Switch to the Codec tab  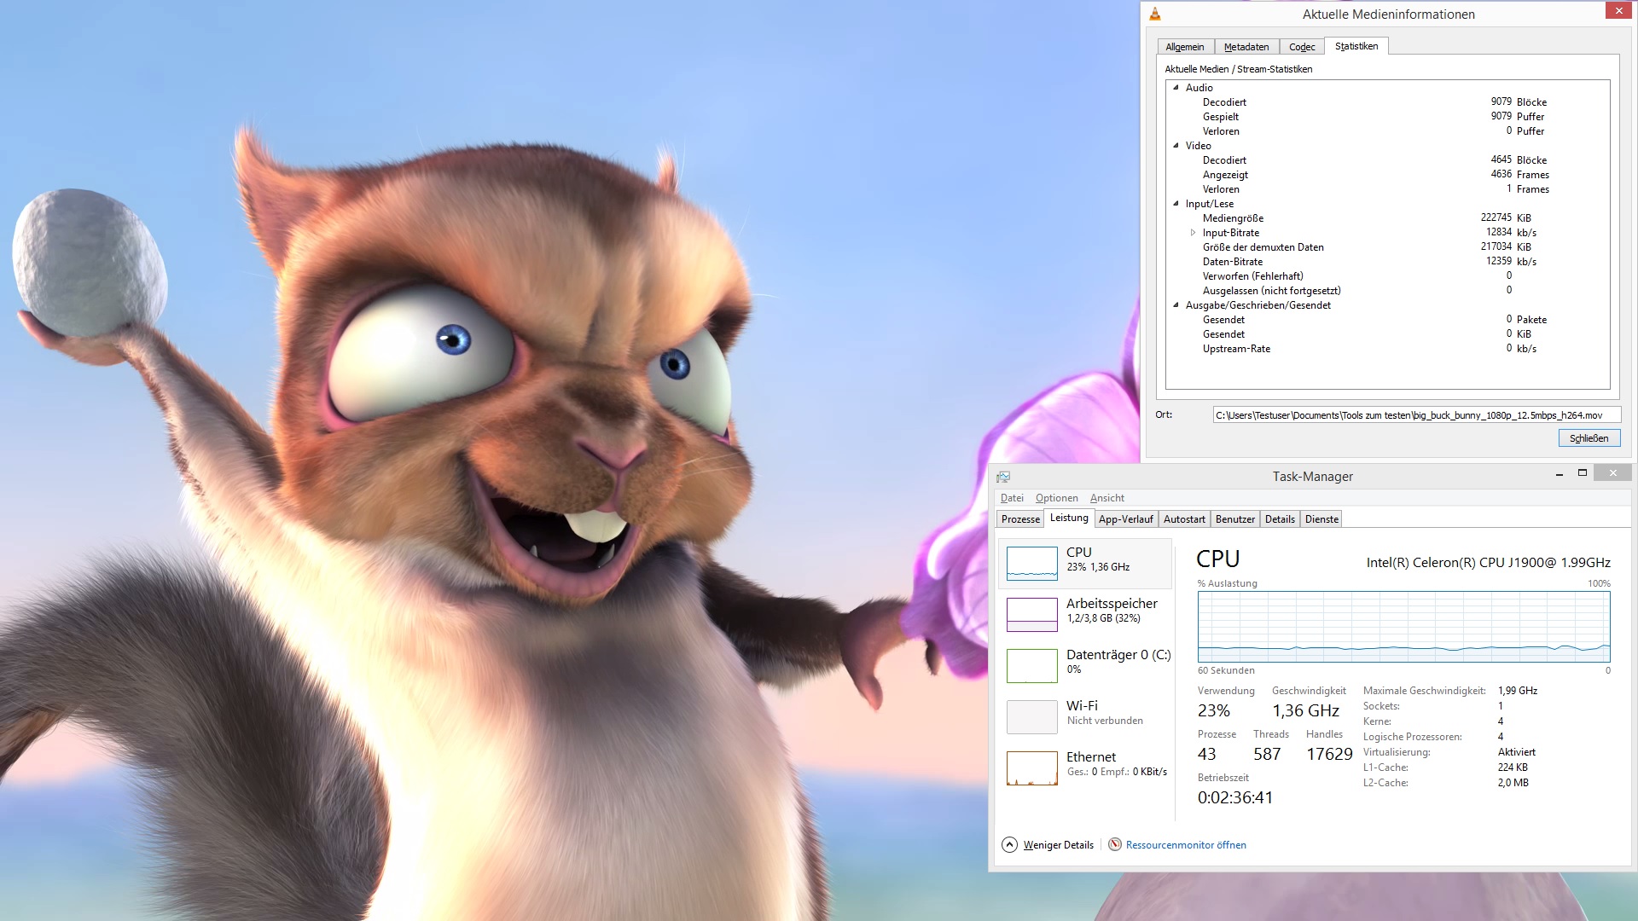click(1302, 47)
